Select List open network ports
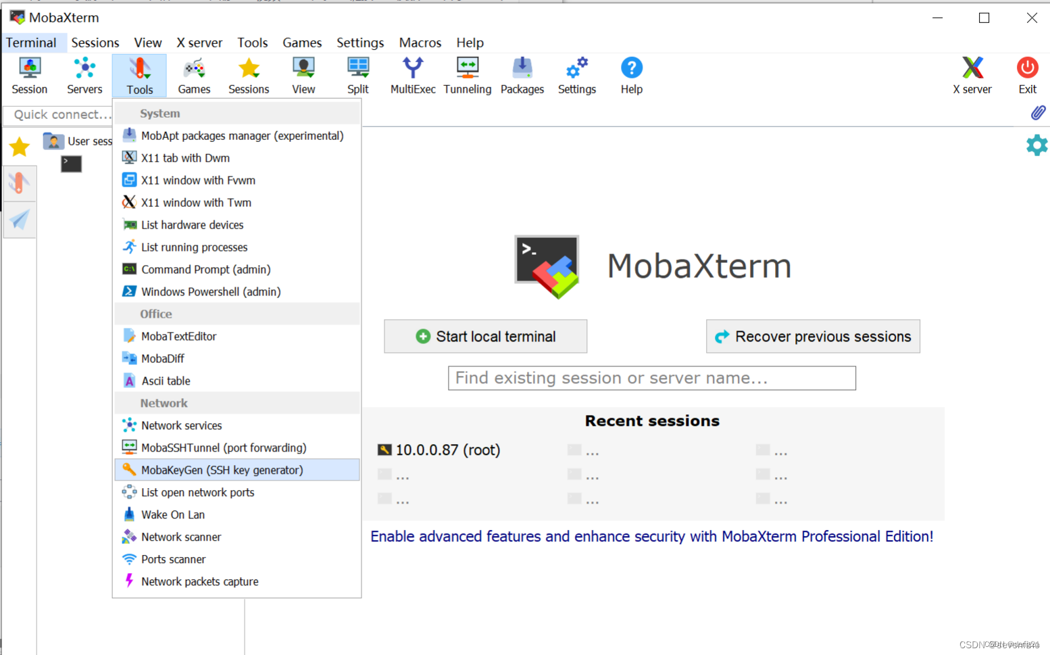 tap(237, 493)
